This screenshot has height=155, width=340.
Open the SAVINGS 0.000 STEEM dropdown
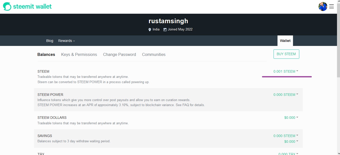[x=286, y=136]
